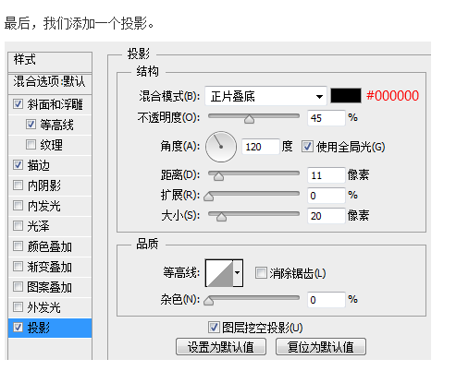Image resolution: width=456 pixels, height=371 pixels.
Task: Click the 角度 field showing 120
Action: coord(261,147)
